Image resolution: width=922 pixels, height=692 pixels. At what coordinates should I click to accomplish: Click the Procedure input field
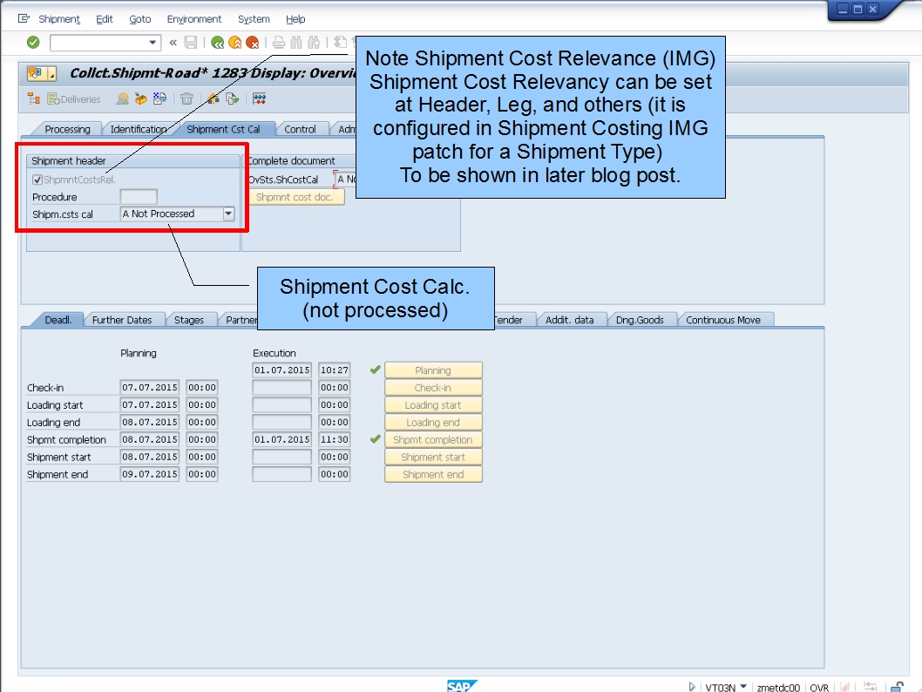click(139, 196)
